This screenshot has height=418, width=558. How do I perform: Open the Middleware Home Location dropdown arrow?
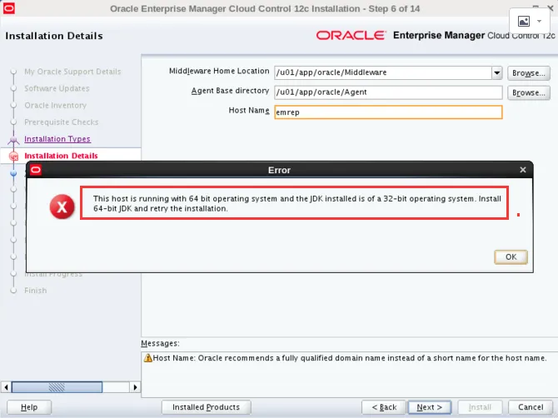[497, 73]
